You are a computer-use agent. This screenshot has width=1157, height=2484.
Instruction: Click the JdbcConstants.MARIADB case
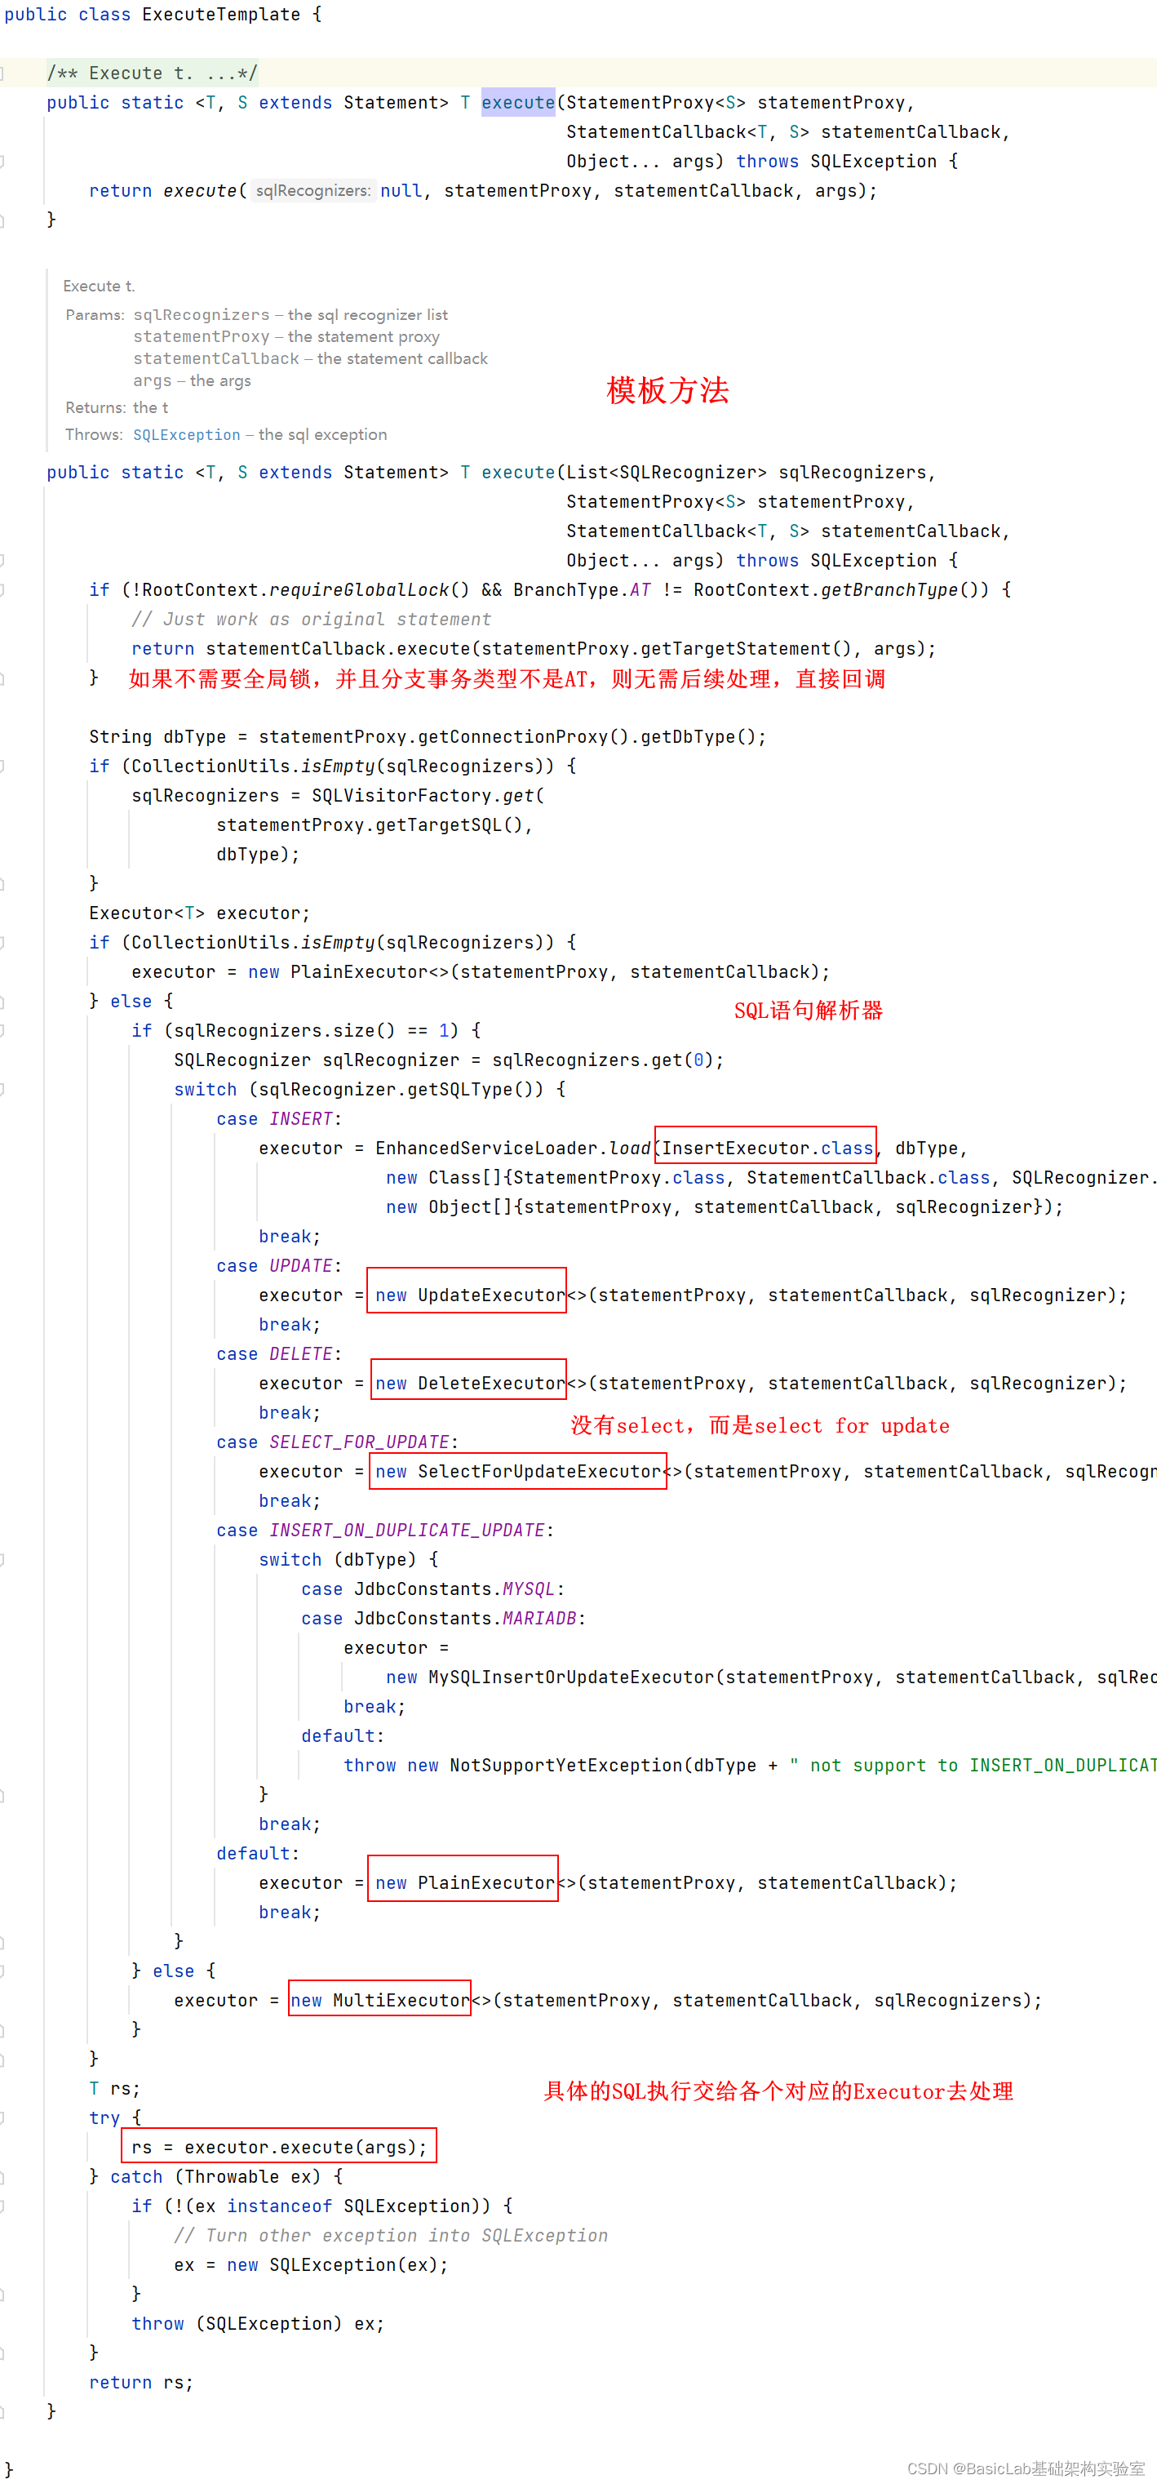click(x=444, y=1618)
